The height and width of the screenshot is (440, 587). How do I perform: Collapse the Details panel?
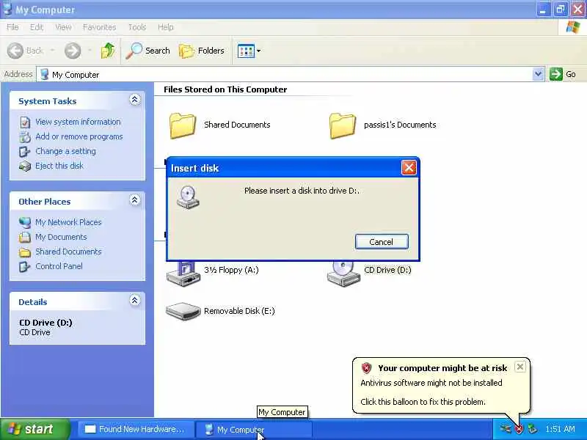(135, 300)
